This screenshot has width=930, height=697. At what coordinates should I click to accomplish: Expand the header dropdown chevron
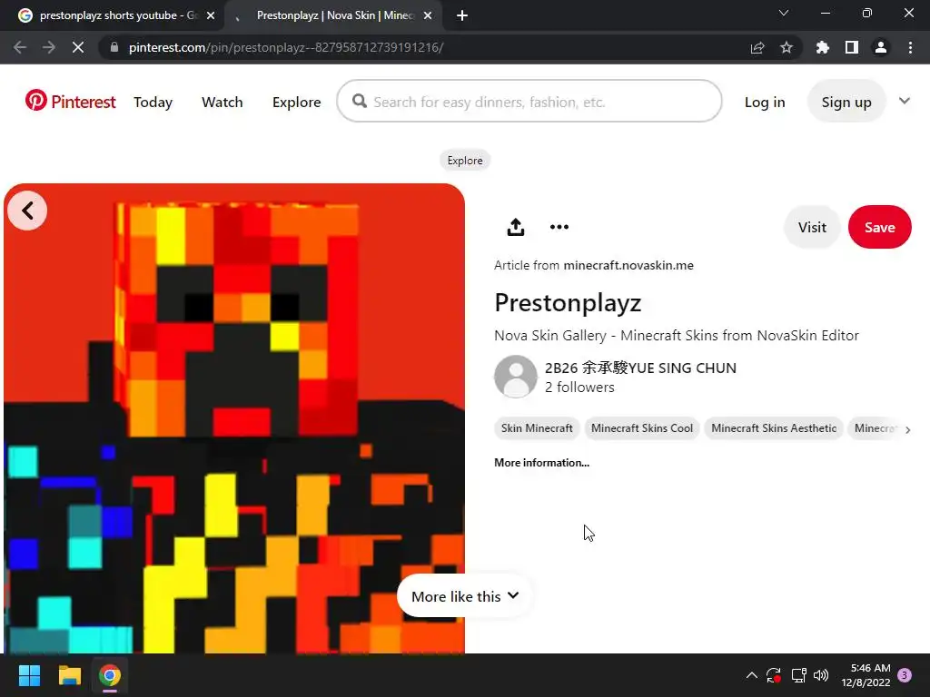point(904,101)
